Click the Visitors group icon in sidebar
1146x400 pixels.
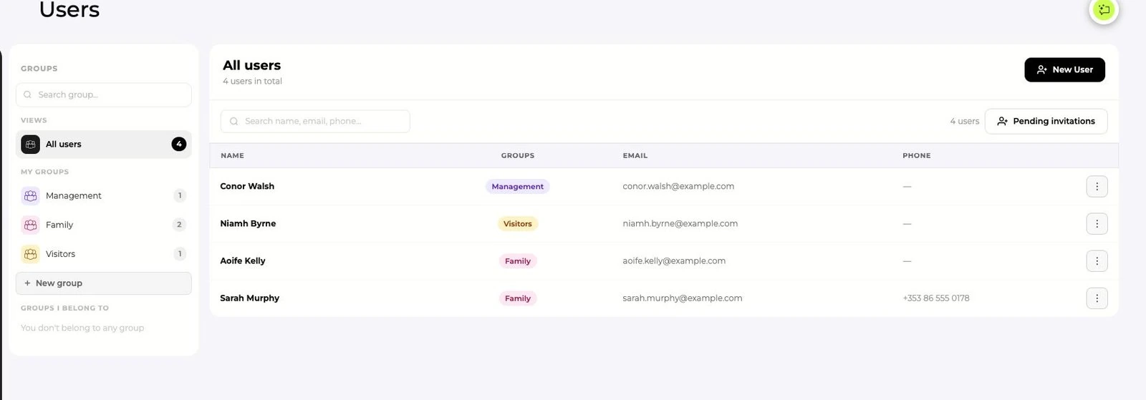click(x=30, y=254)
